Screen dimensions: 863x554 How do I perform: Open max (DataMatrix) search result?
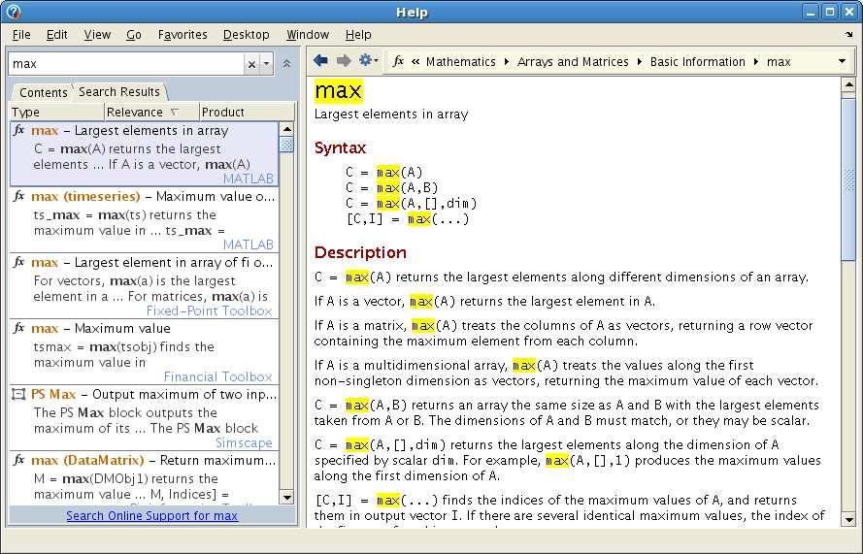click(145, 477)
